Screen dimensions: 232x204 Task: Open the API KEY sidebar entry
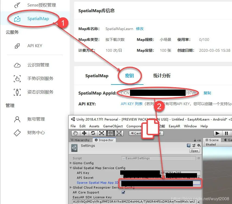pos(35,46)
